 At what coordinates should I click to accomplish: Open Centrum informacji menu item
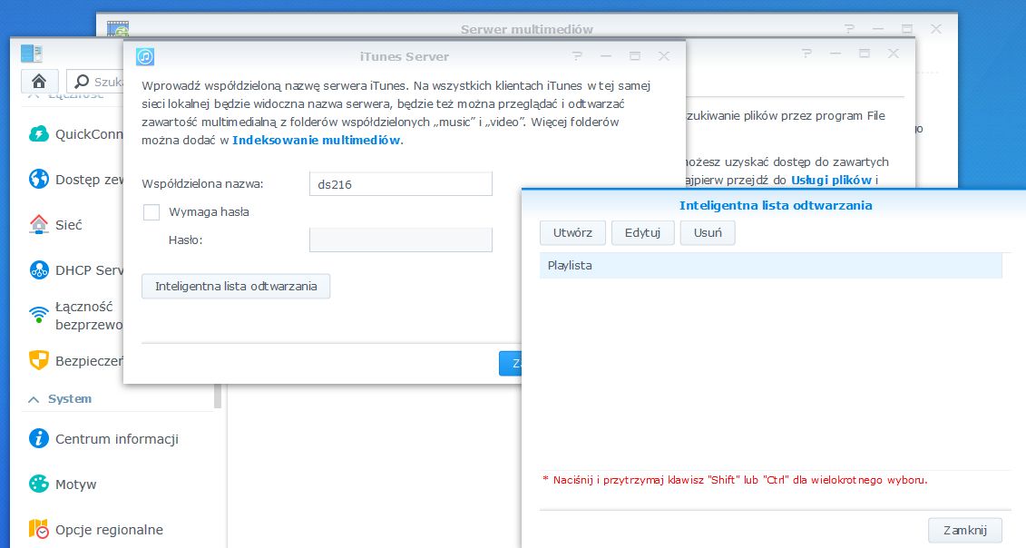(116, 439)
